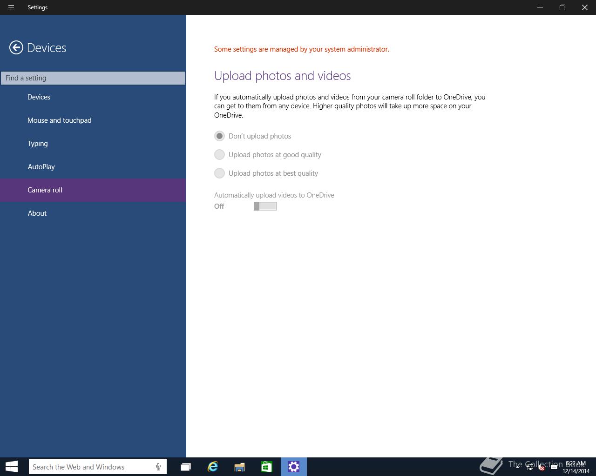Click the microphone icon in search box
596x476 pixels.
158,467
